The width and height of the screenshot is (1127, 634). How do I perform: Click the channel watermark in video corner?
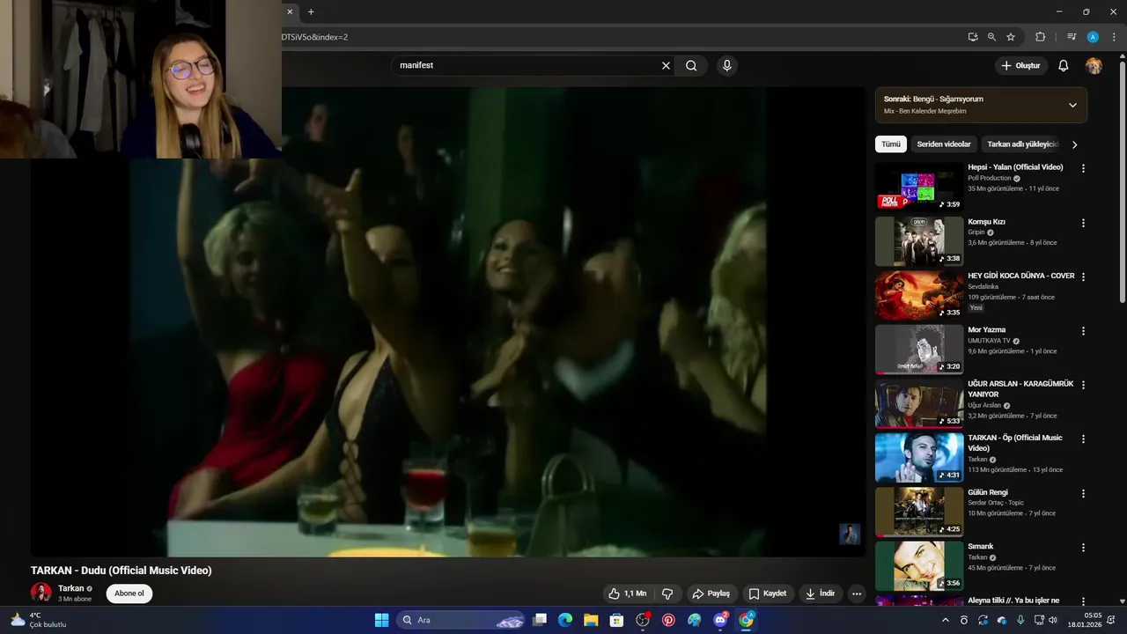tap(850, 534)
